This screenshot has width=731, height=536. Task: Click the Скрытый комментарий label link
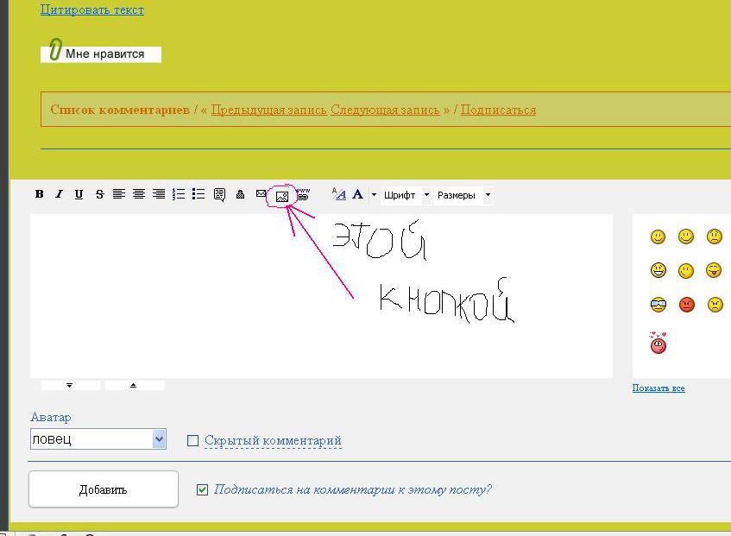click(x=273, y=440)
